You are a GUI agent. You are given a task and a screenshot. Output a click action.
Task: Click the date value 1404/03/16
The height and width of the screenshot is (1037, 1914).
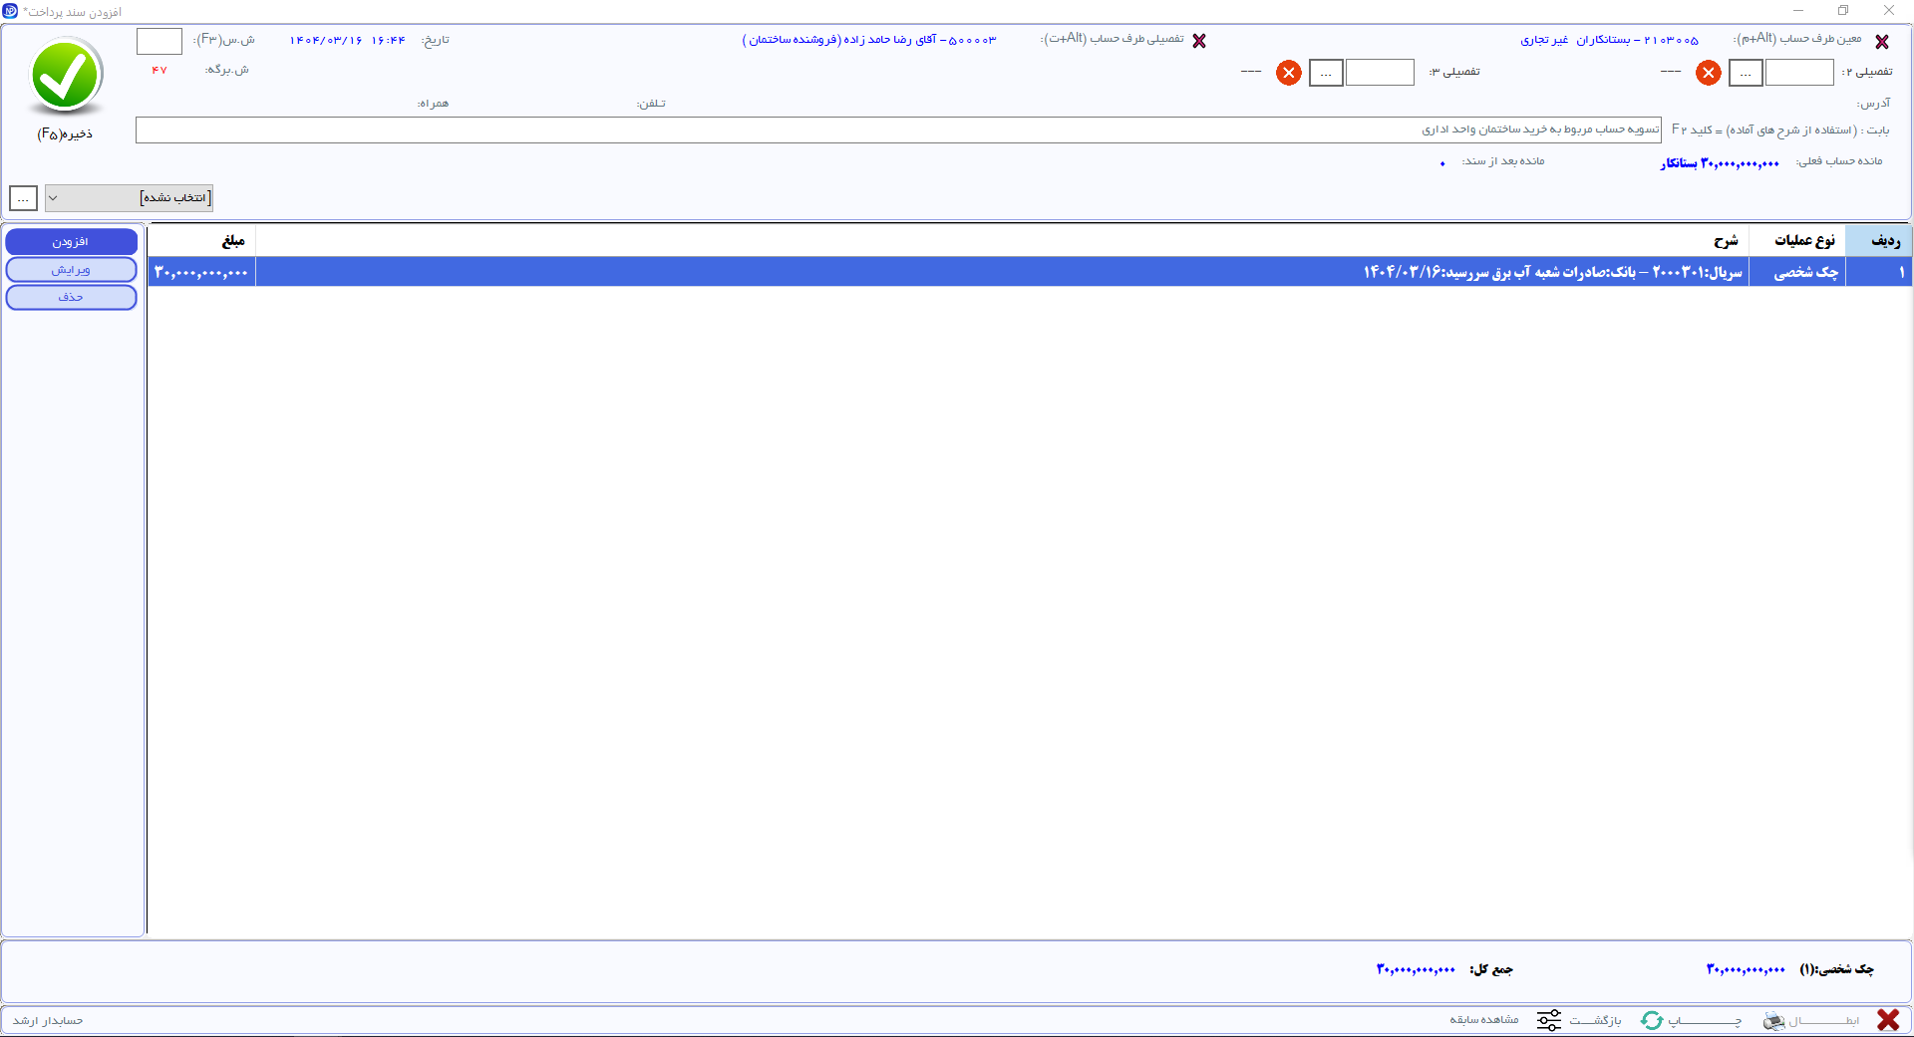tap(326, 41)
